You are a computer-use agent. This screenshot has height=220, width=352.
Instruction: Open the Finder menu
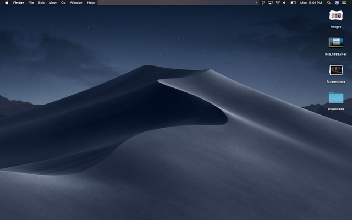[x=18, y=3]
